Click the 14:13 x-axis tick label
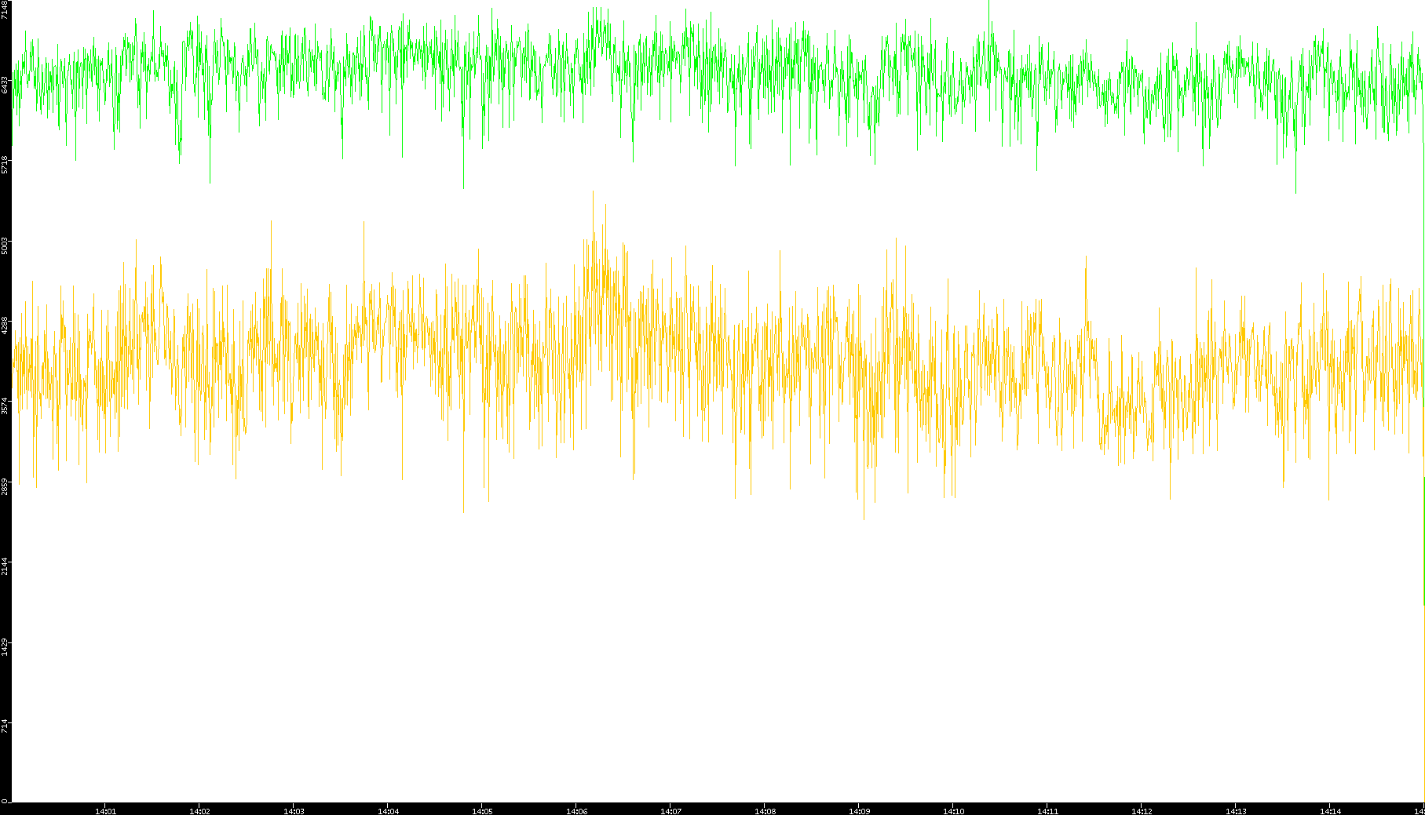The height and width of the screenshot is (815, 1425). click(1236, 811)
